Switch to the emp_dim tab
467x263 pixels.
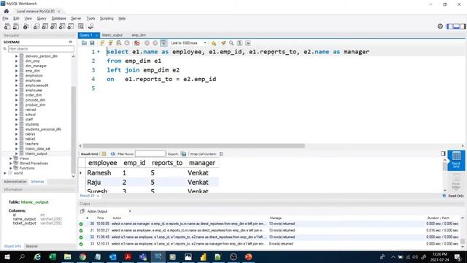pos(139,35)
